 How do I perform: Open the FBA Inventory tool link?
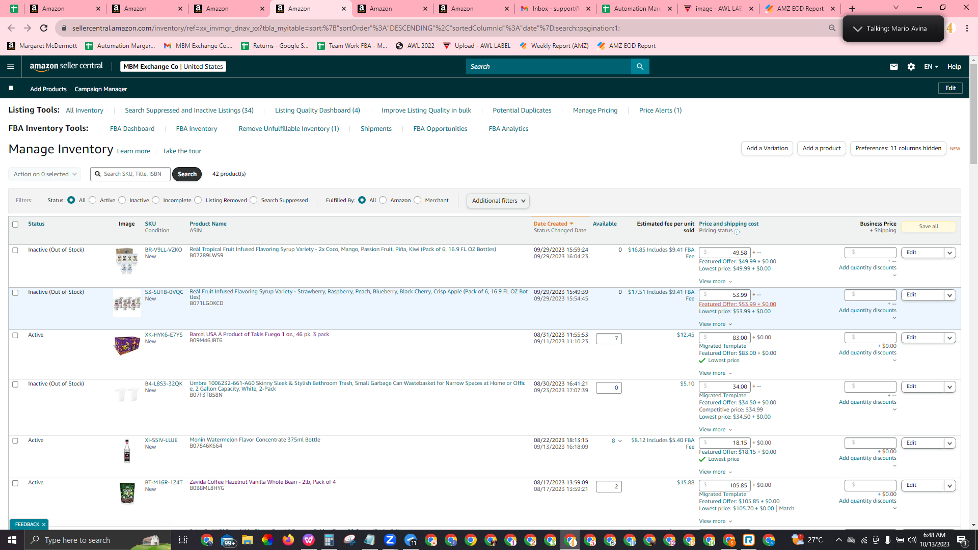tap(197, 129)
